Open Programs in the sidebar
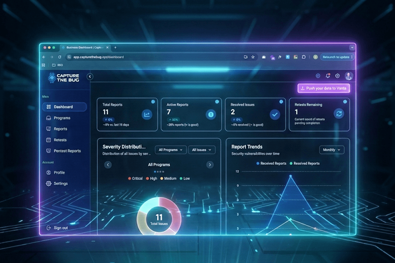 click(x=58, y=118)
